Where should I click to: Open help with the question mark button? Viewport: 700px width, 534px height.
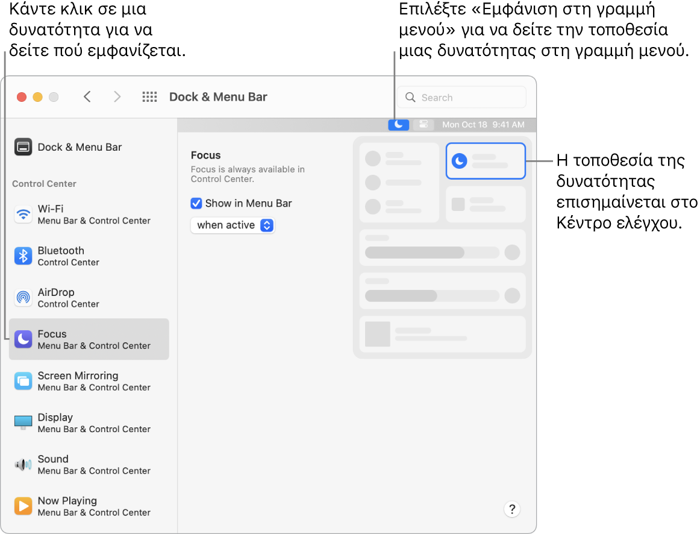tap(511, 509)
